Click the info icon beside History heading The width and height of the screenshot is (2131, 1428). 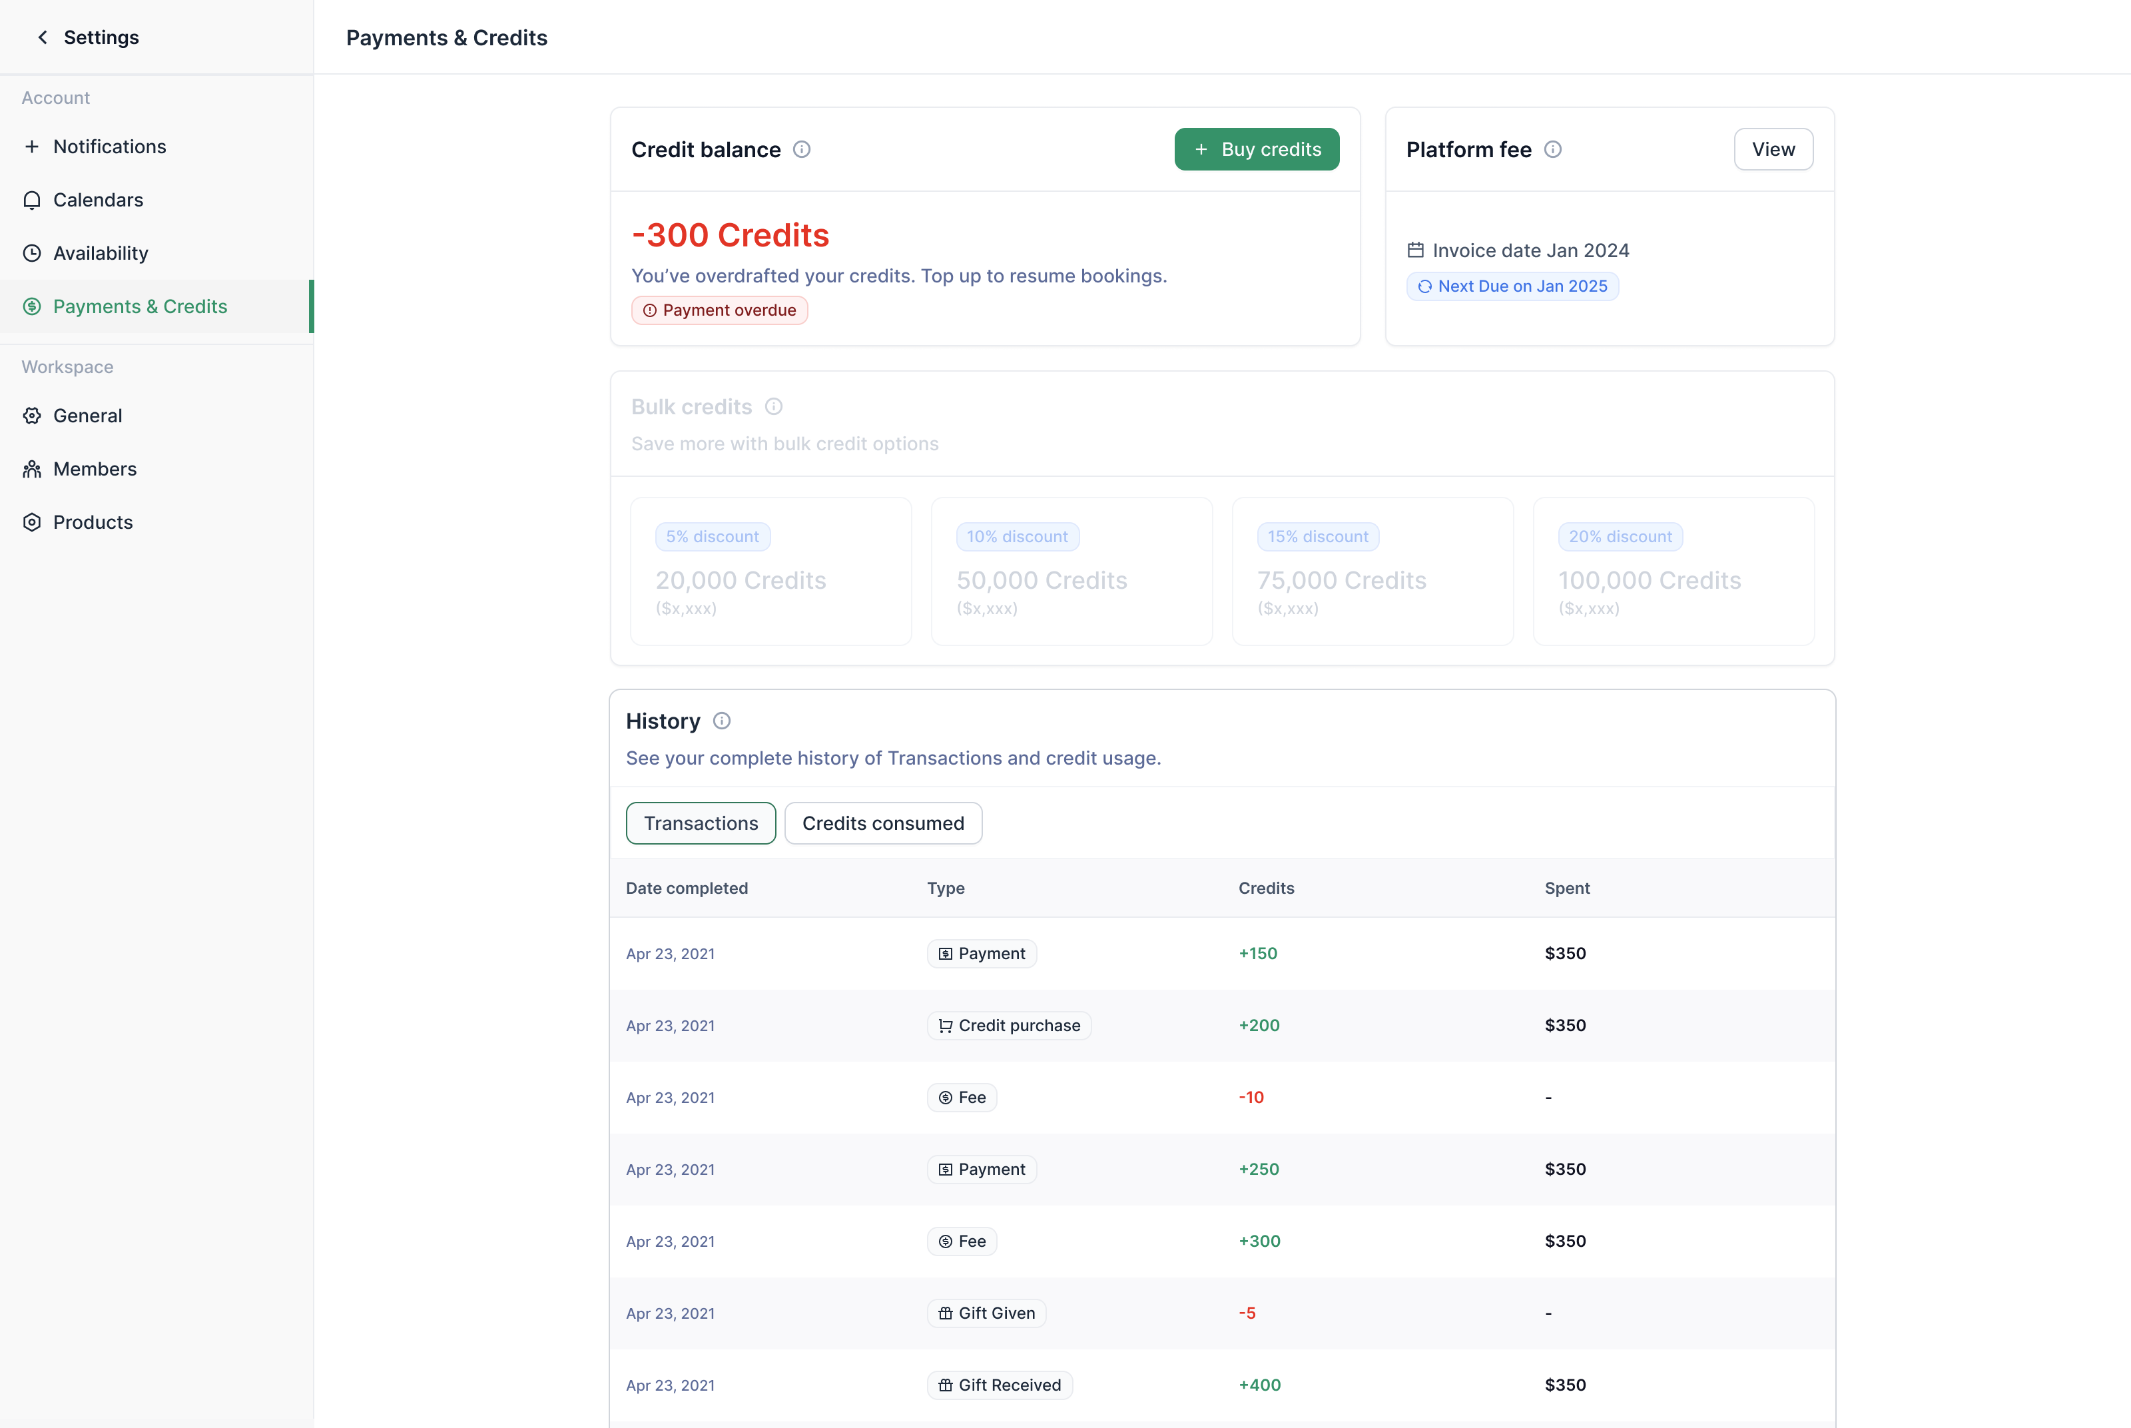point(722,721)
